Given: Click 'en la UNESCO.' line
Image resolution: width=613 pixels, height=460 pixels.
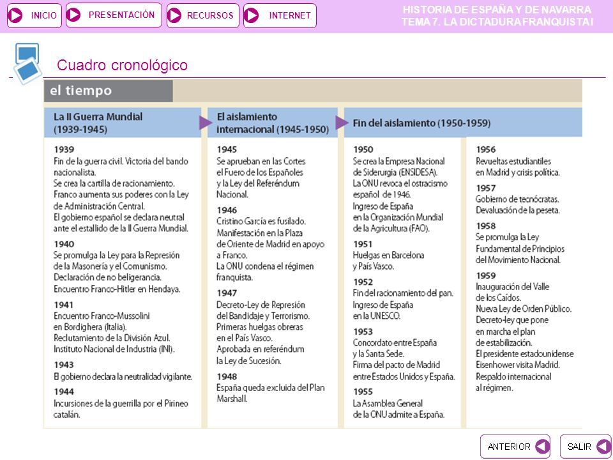Looking at the screenshot, I should [x=377, y=316].
